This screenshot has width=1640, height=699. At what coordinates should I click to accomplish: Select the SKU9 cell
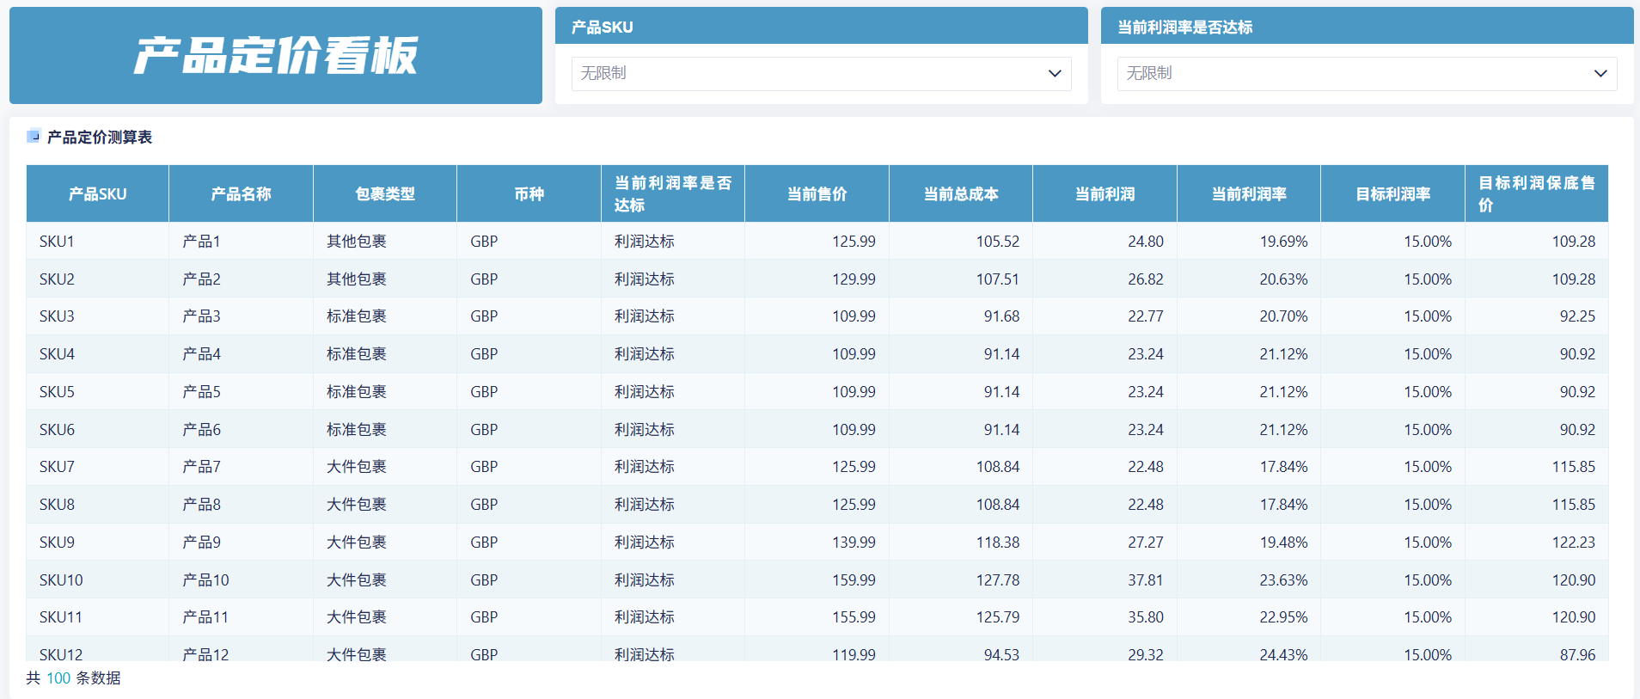pyautogui.click(x=98, y=543)
